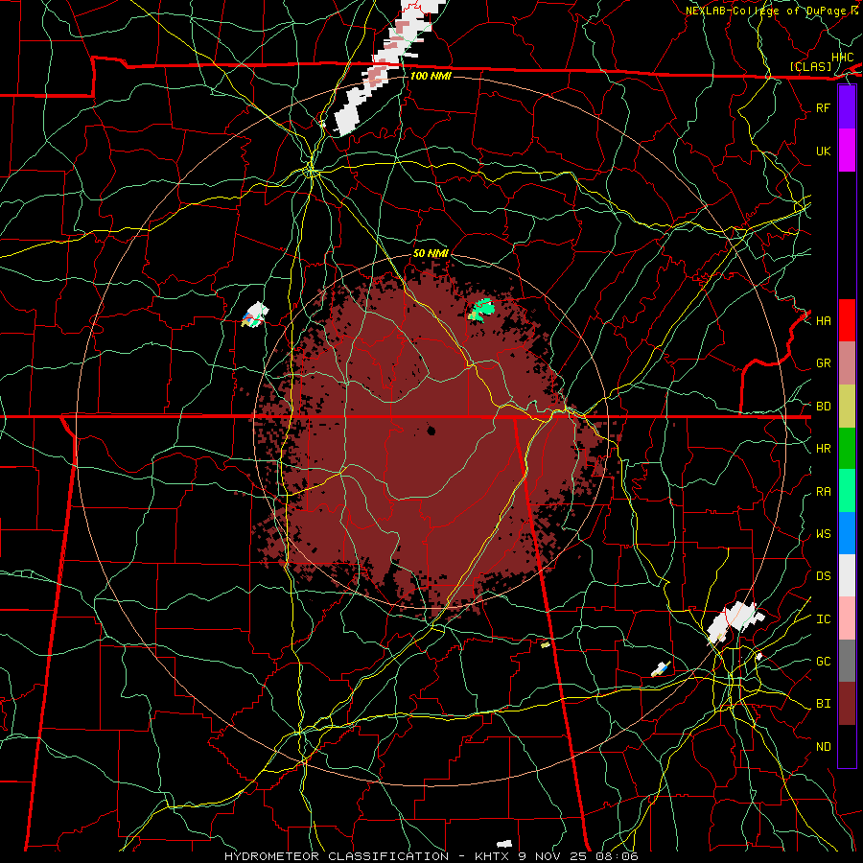863x863 pixels.
Task: Click the HR legend label
Action: click(x=824, y=449)
